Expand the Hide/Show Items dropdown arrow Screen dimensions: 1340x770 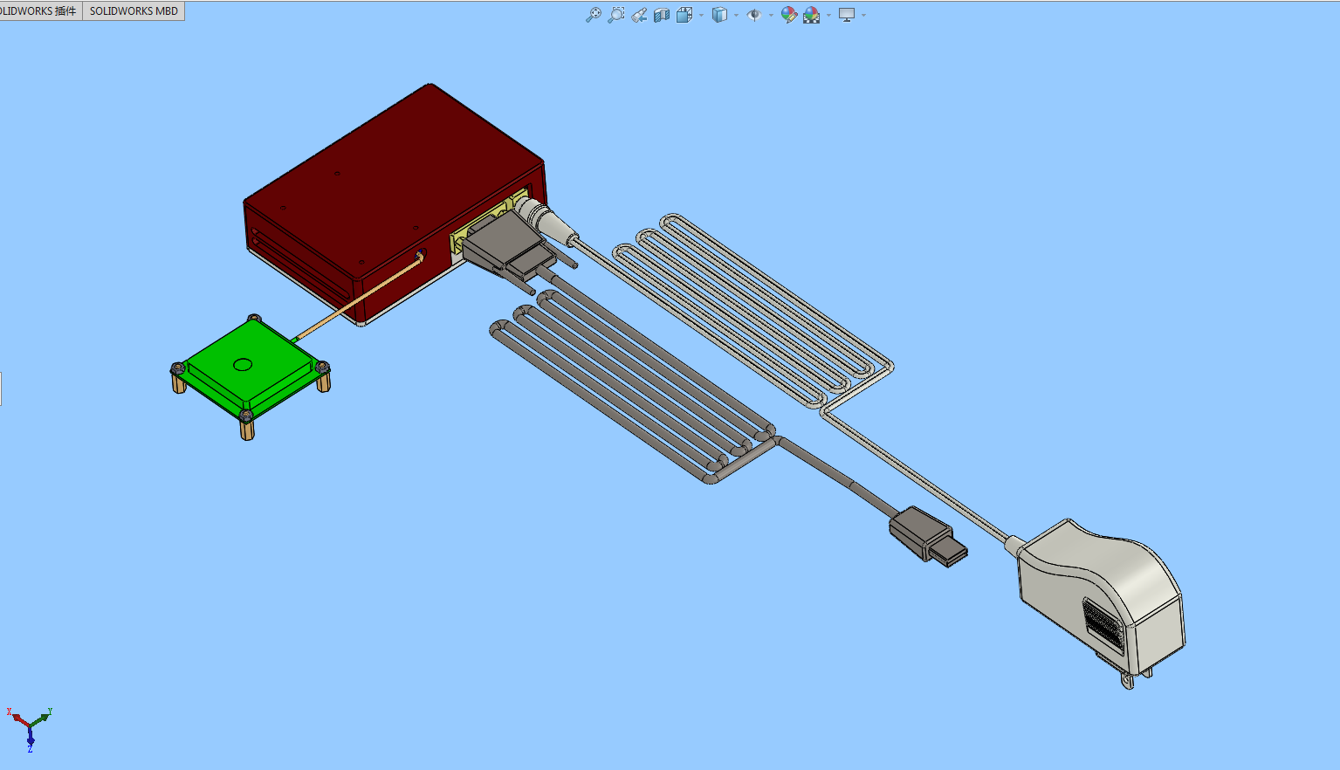[771, 15]
